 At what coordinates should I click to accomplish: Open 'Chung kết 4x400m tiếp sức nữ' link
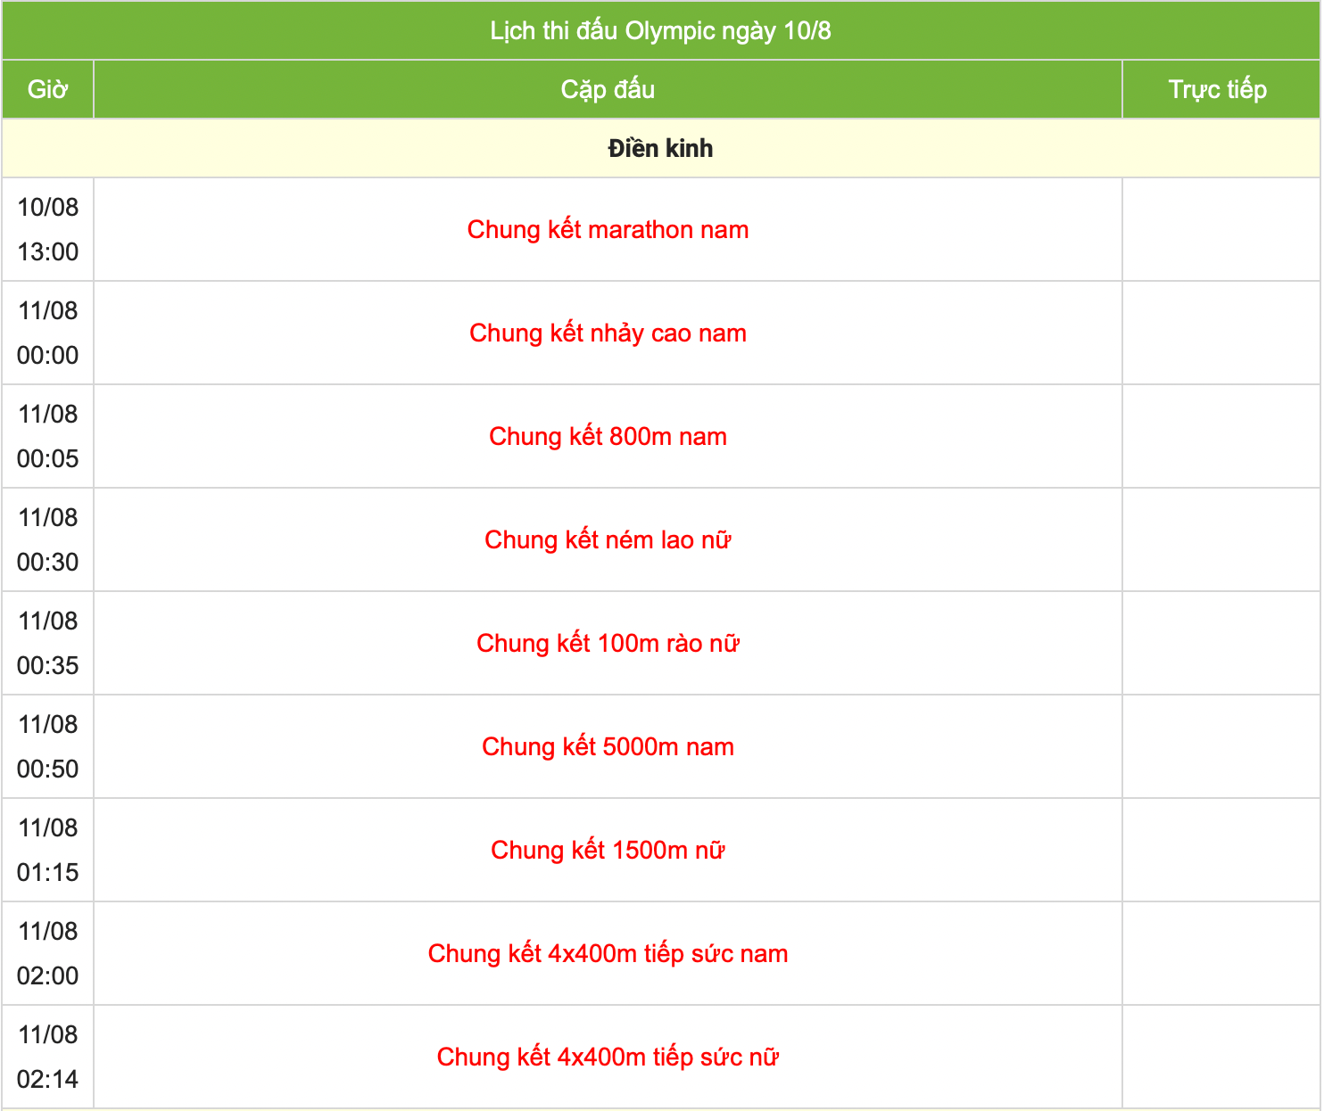point(608,1058)
